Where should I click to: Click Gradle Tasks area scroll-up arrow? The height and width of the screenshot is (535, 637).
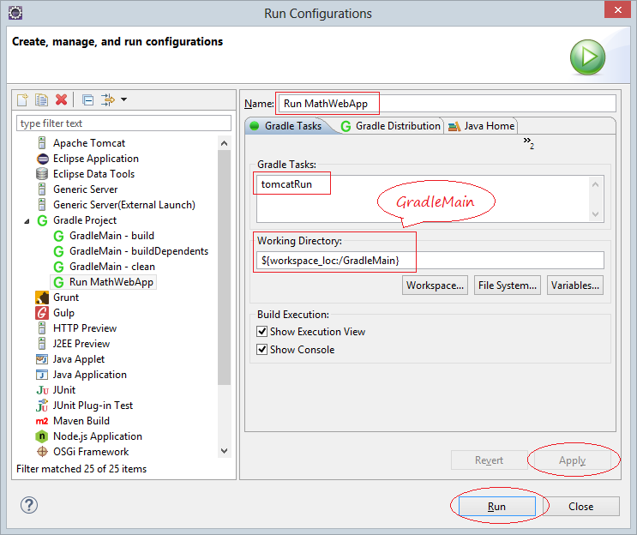coord(596,184)
